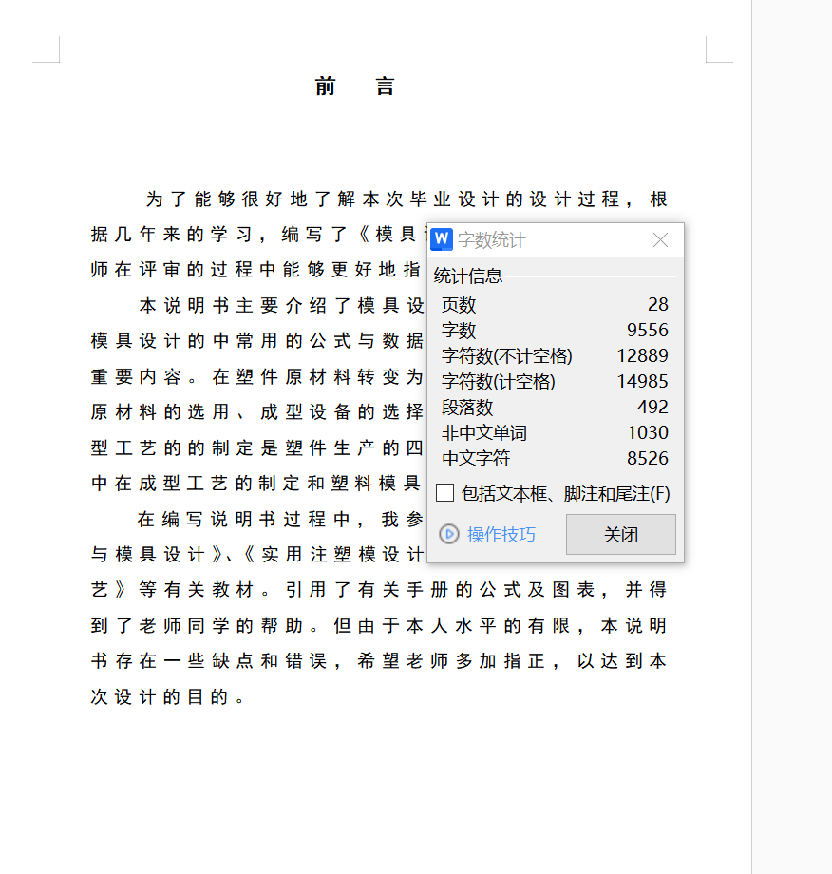Click the document line starting 到了老师同学的帮助
The width and height of the screenshot is (832, 874).
(x=379, y=625)
